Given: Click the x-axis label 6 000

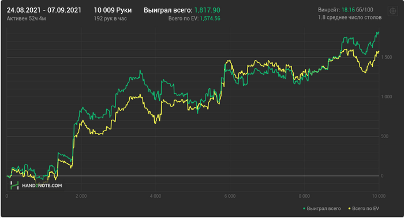Looking at the screenshot, I should coord(230,196).
